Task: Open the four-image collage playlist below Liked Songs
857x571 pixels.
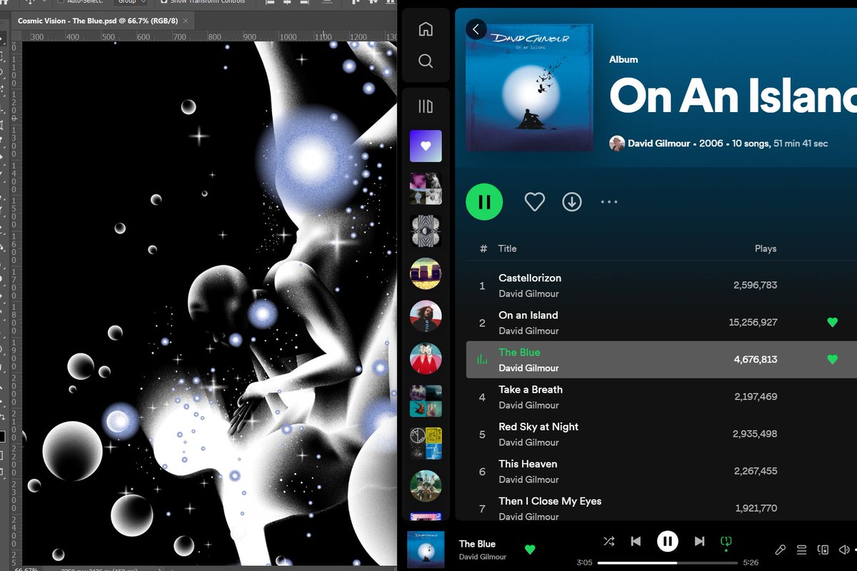Action: 426,188
